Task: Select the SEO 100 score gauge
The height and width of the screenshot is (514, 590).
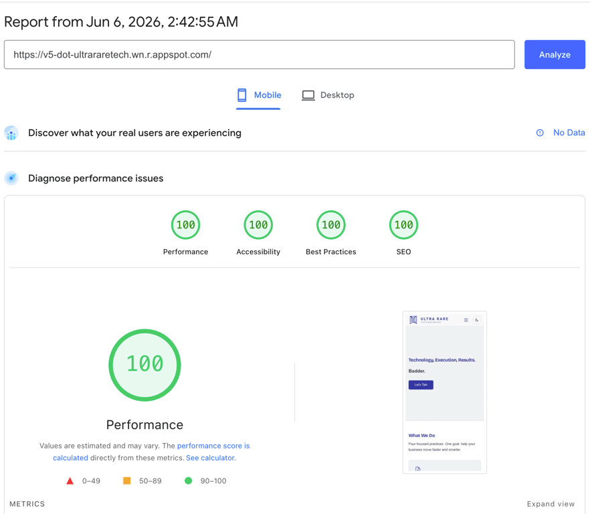Action: point(403,225)
